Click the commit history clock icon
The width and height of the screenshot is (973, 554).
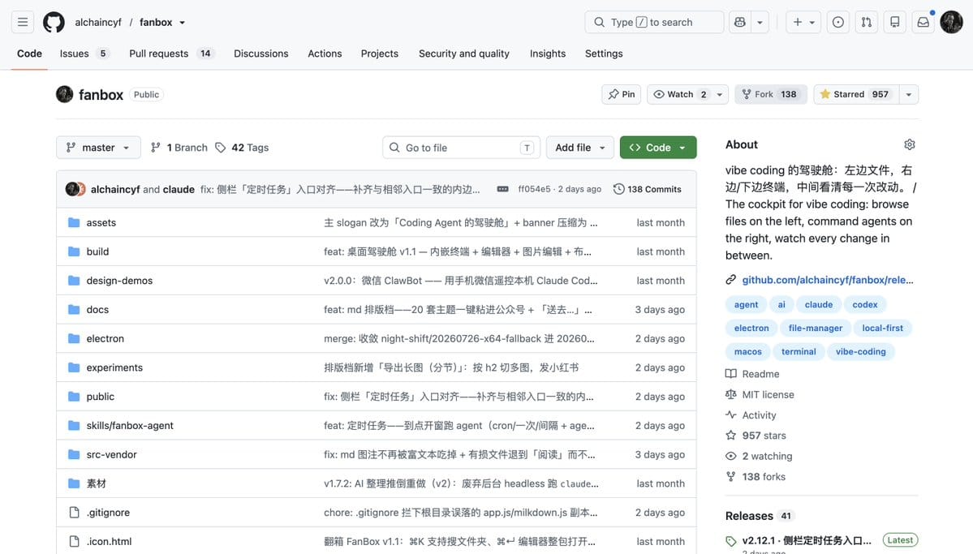point(618,189)
